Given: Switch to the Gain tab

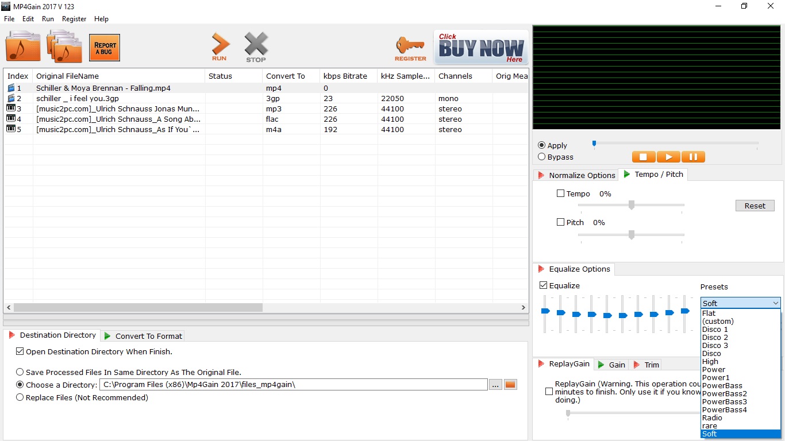Looking at the screenshot, I should pyautogui.click(x=611, y=365).
